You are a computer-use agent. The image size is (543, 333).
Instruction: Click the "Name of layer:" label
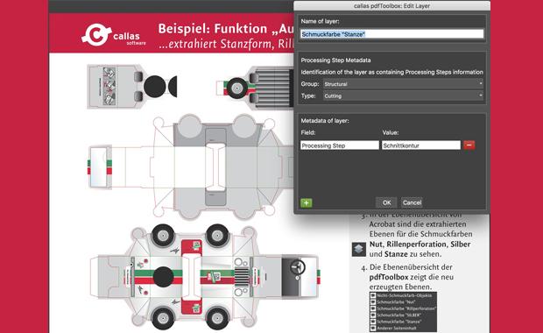coord(320,22)
